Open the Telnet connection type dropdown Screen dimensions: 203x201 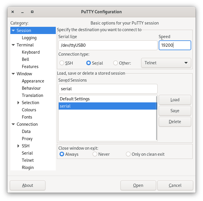[166, 63]
